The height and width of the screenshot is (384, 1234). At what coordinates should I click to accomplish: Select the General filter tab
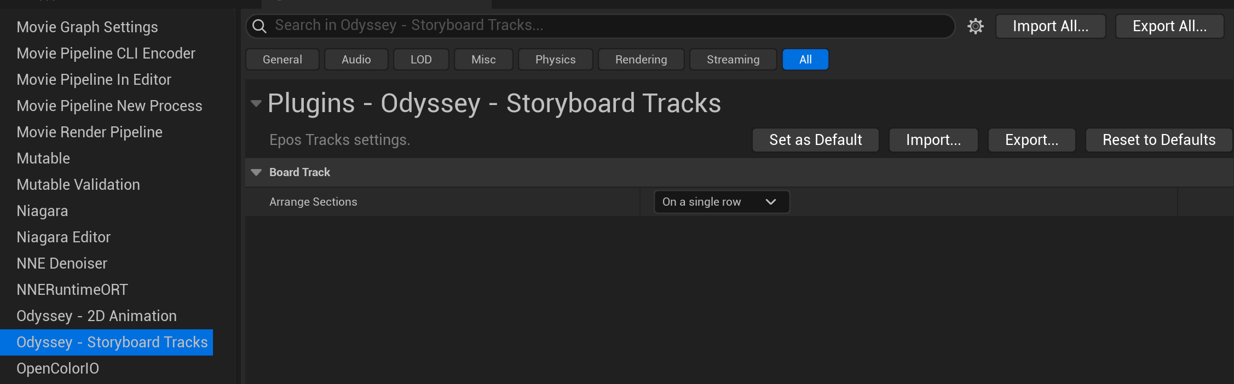coord(282,60)
